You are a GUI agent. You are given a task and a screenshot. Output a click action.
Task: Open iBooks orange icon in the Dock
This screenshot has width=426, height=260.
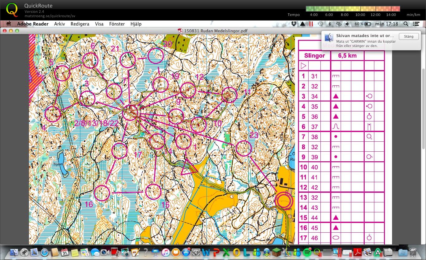coord(176,253)
